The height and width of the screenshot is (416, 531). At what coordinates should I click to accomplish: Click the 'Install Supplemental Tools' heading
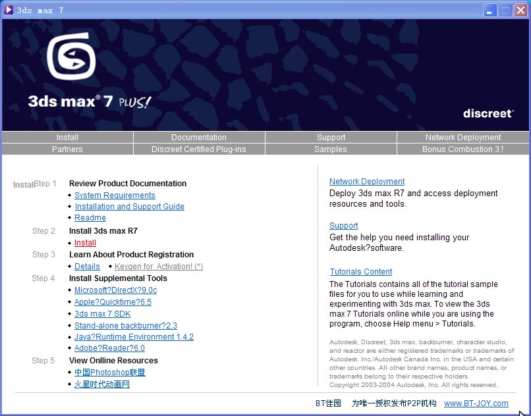[x=118, y=278]
